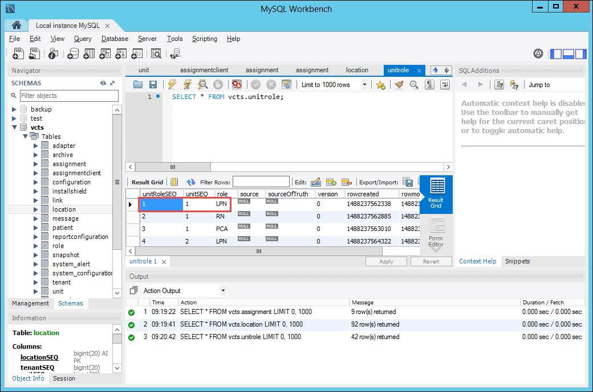Open a new SQL tab icon

(x=18, y=53)
